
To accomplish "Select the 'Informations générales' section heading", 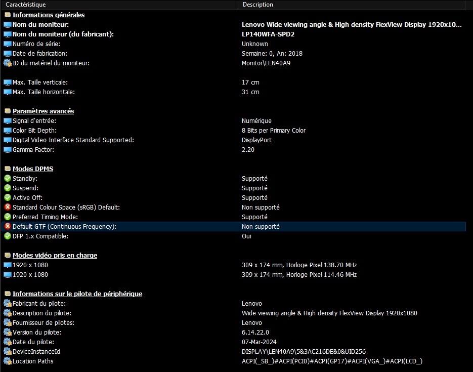I will pos(49,15).
